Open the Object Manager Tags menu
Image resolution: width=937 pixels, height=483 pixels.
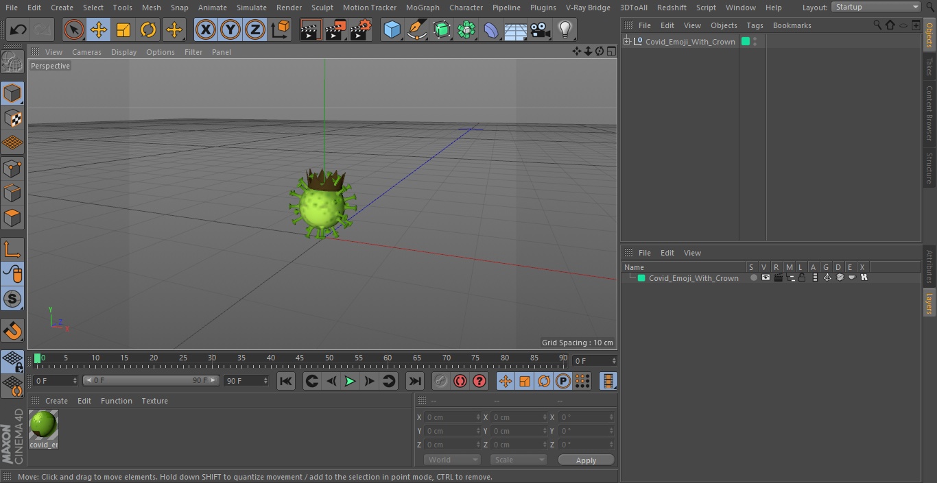coord(755,25)
